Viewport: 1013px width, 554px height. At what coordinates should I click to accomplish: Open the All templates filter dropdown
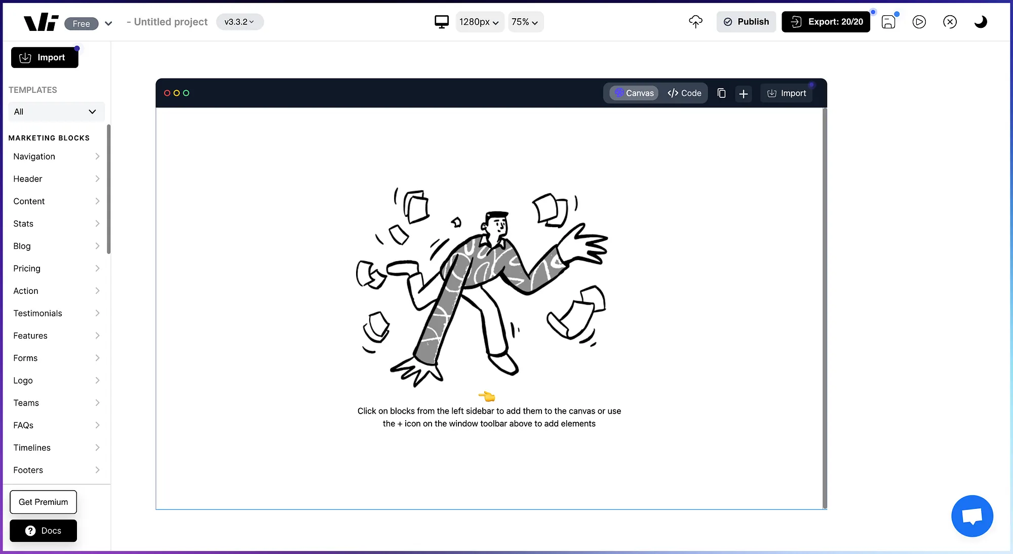[x=56, y=112]
